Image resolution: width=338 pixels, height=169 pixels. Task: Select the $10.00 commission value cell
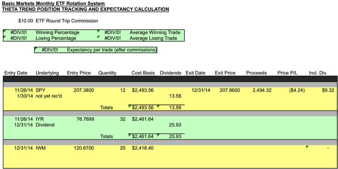pyautogui.click(x=25, y=21)
